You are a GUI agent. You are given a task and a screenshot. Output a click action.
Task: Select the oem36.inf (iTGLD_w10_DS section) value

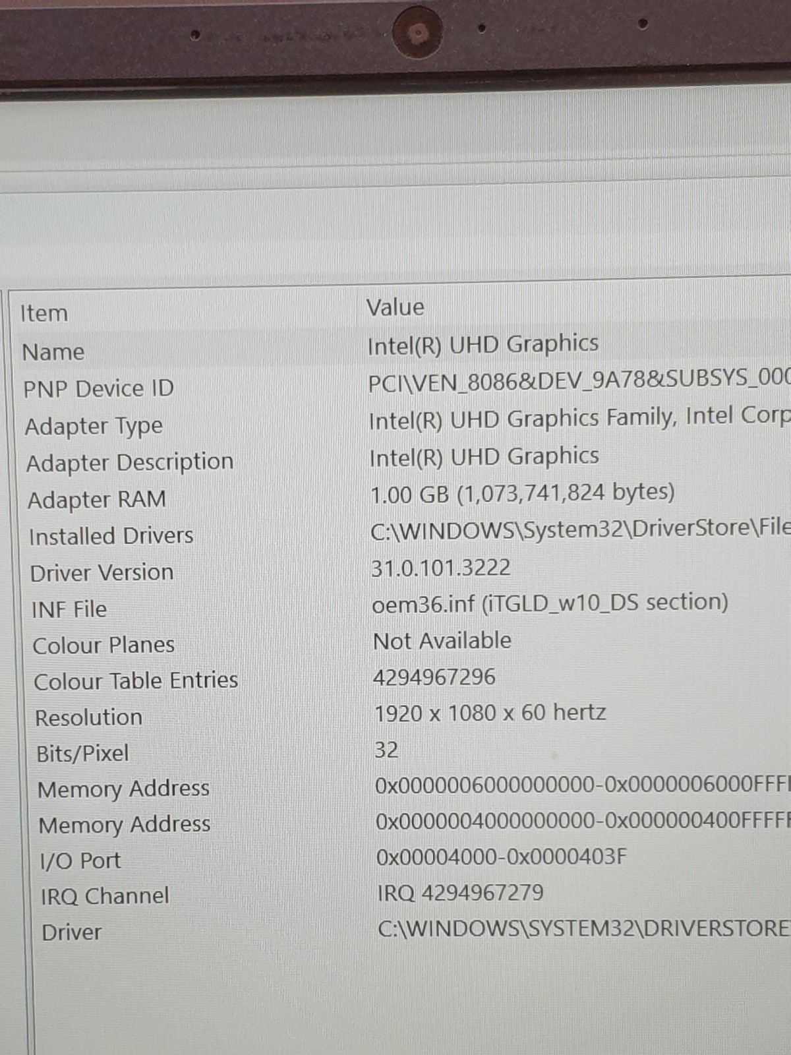(x=550, y=603)
